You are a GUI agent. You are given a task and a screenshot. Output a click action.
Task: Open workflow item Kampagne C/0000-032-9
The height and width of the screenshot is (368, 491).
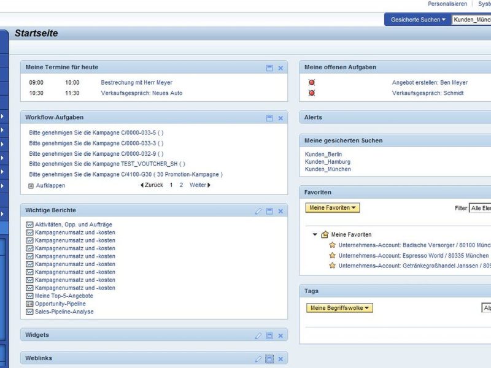tap(96, 154)
